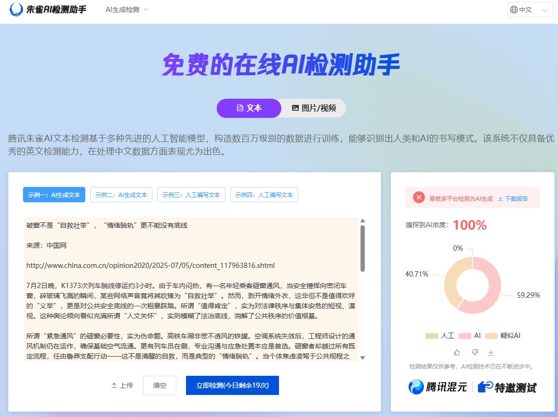Image resolution: width=558 pixels, height=417 pixels.
Task: Click the upload icon next to 上传
Action: point(114,385)
